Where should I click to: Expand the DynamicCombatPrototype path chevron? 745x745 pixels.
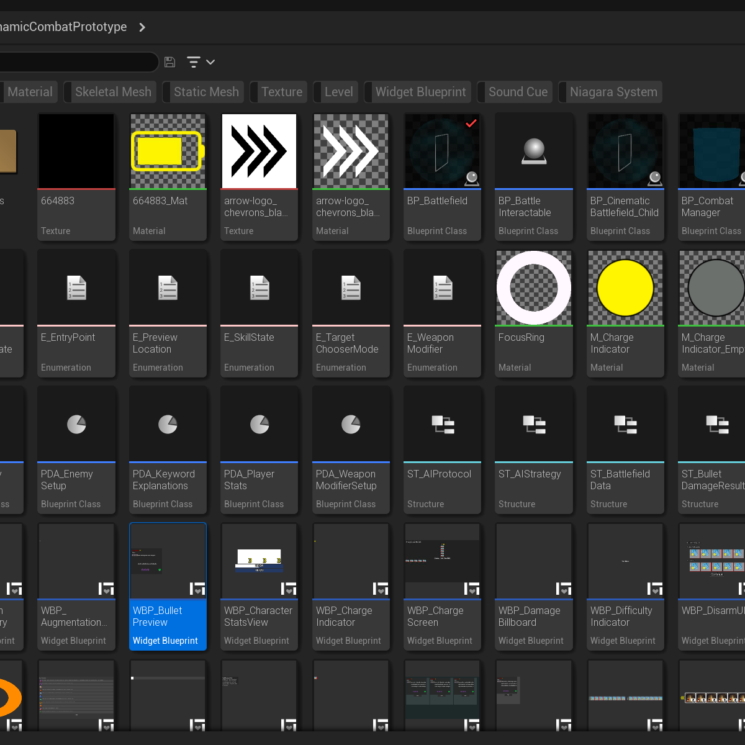coord(142,27)
